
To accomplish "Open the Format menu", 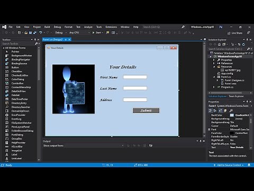I will tap(68, 27).
